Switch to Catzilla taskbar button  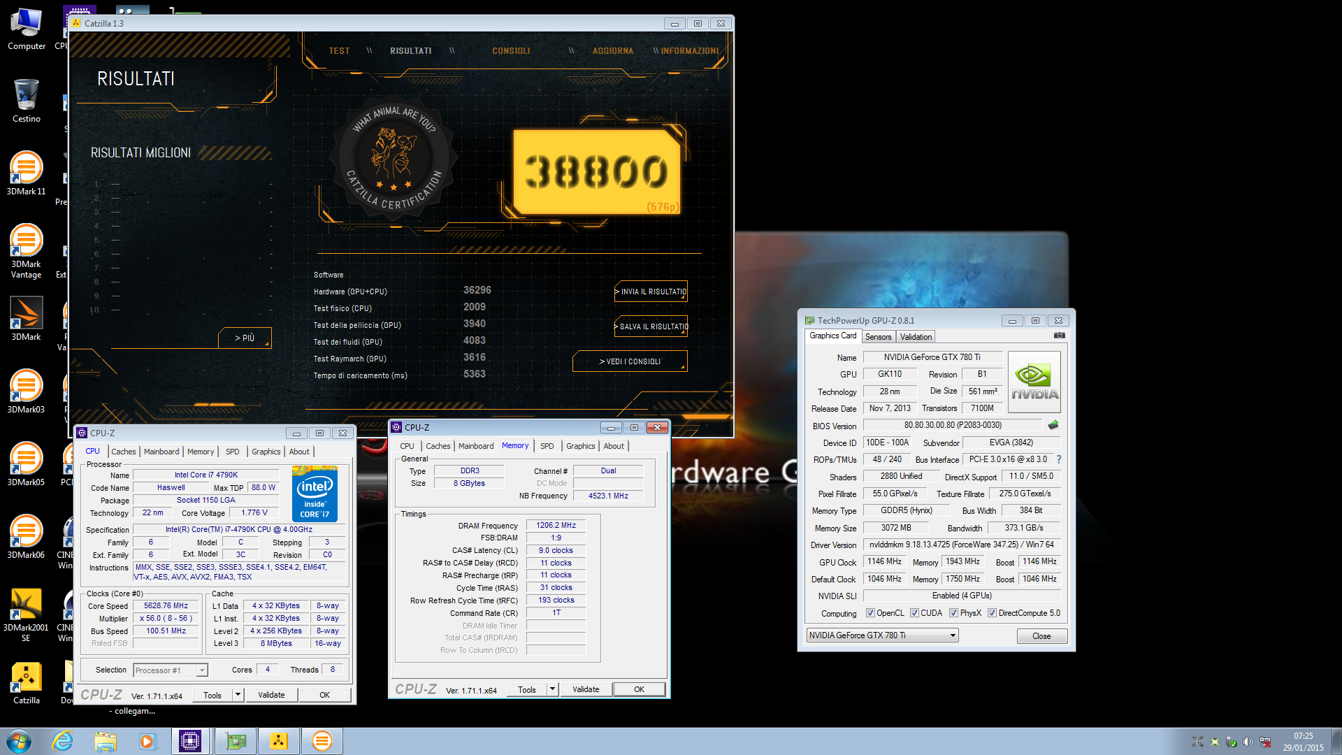pyautogui.click(x=279, y=741)
